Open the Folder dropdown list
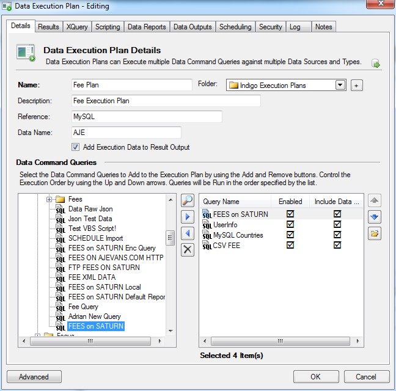This screenshot has width=396, height=391. [340, 85]
